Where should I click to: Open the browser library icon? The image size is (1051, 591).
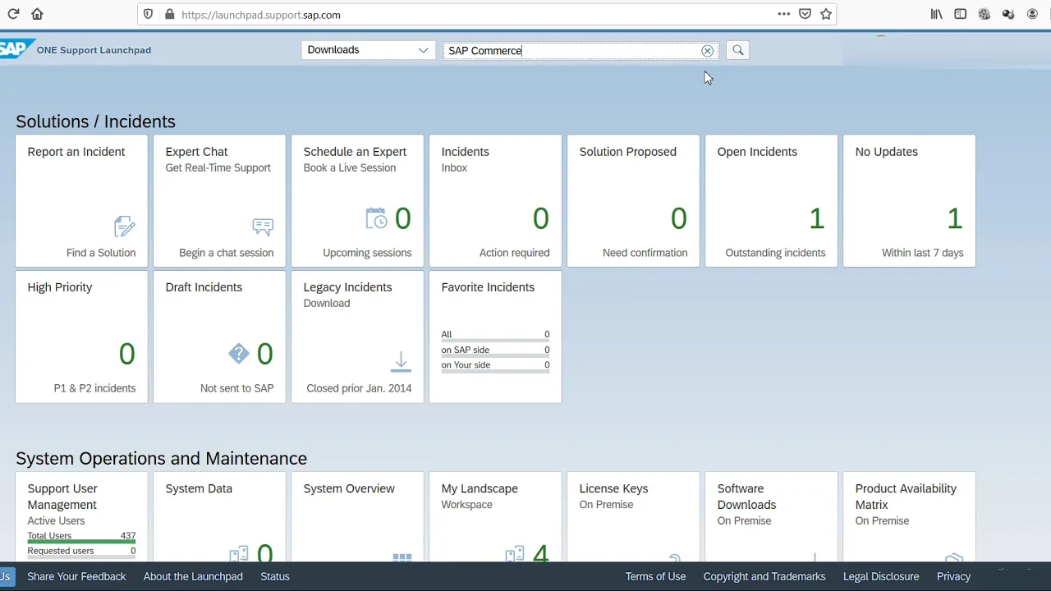point(936,14)
